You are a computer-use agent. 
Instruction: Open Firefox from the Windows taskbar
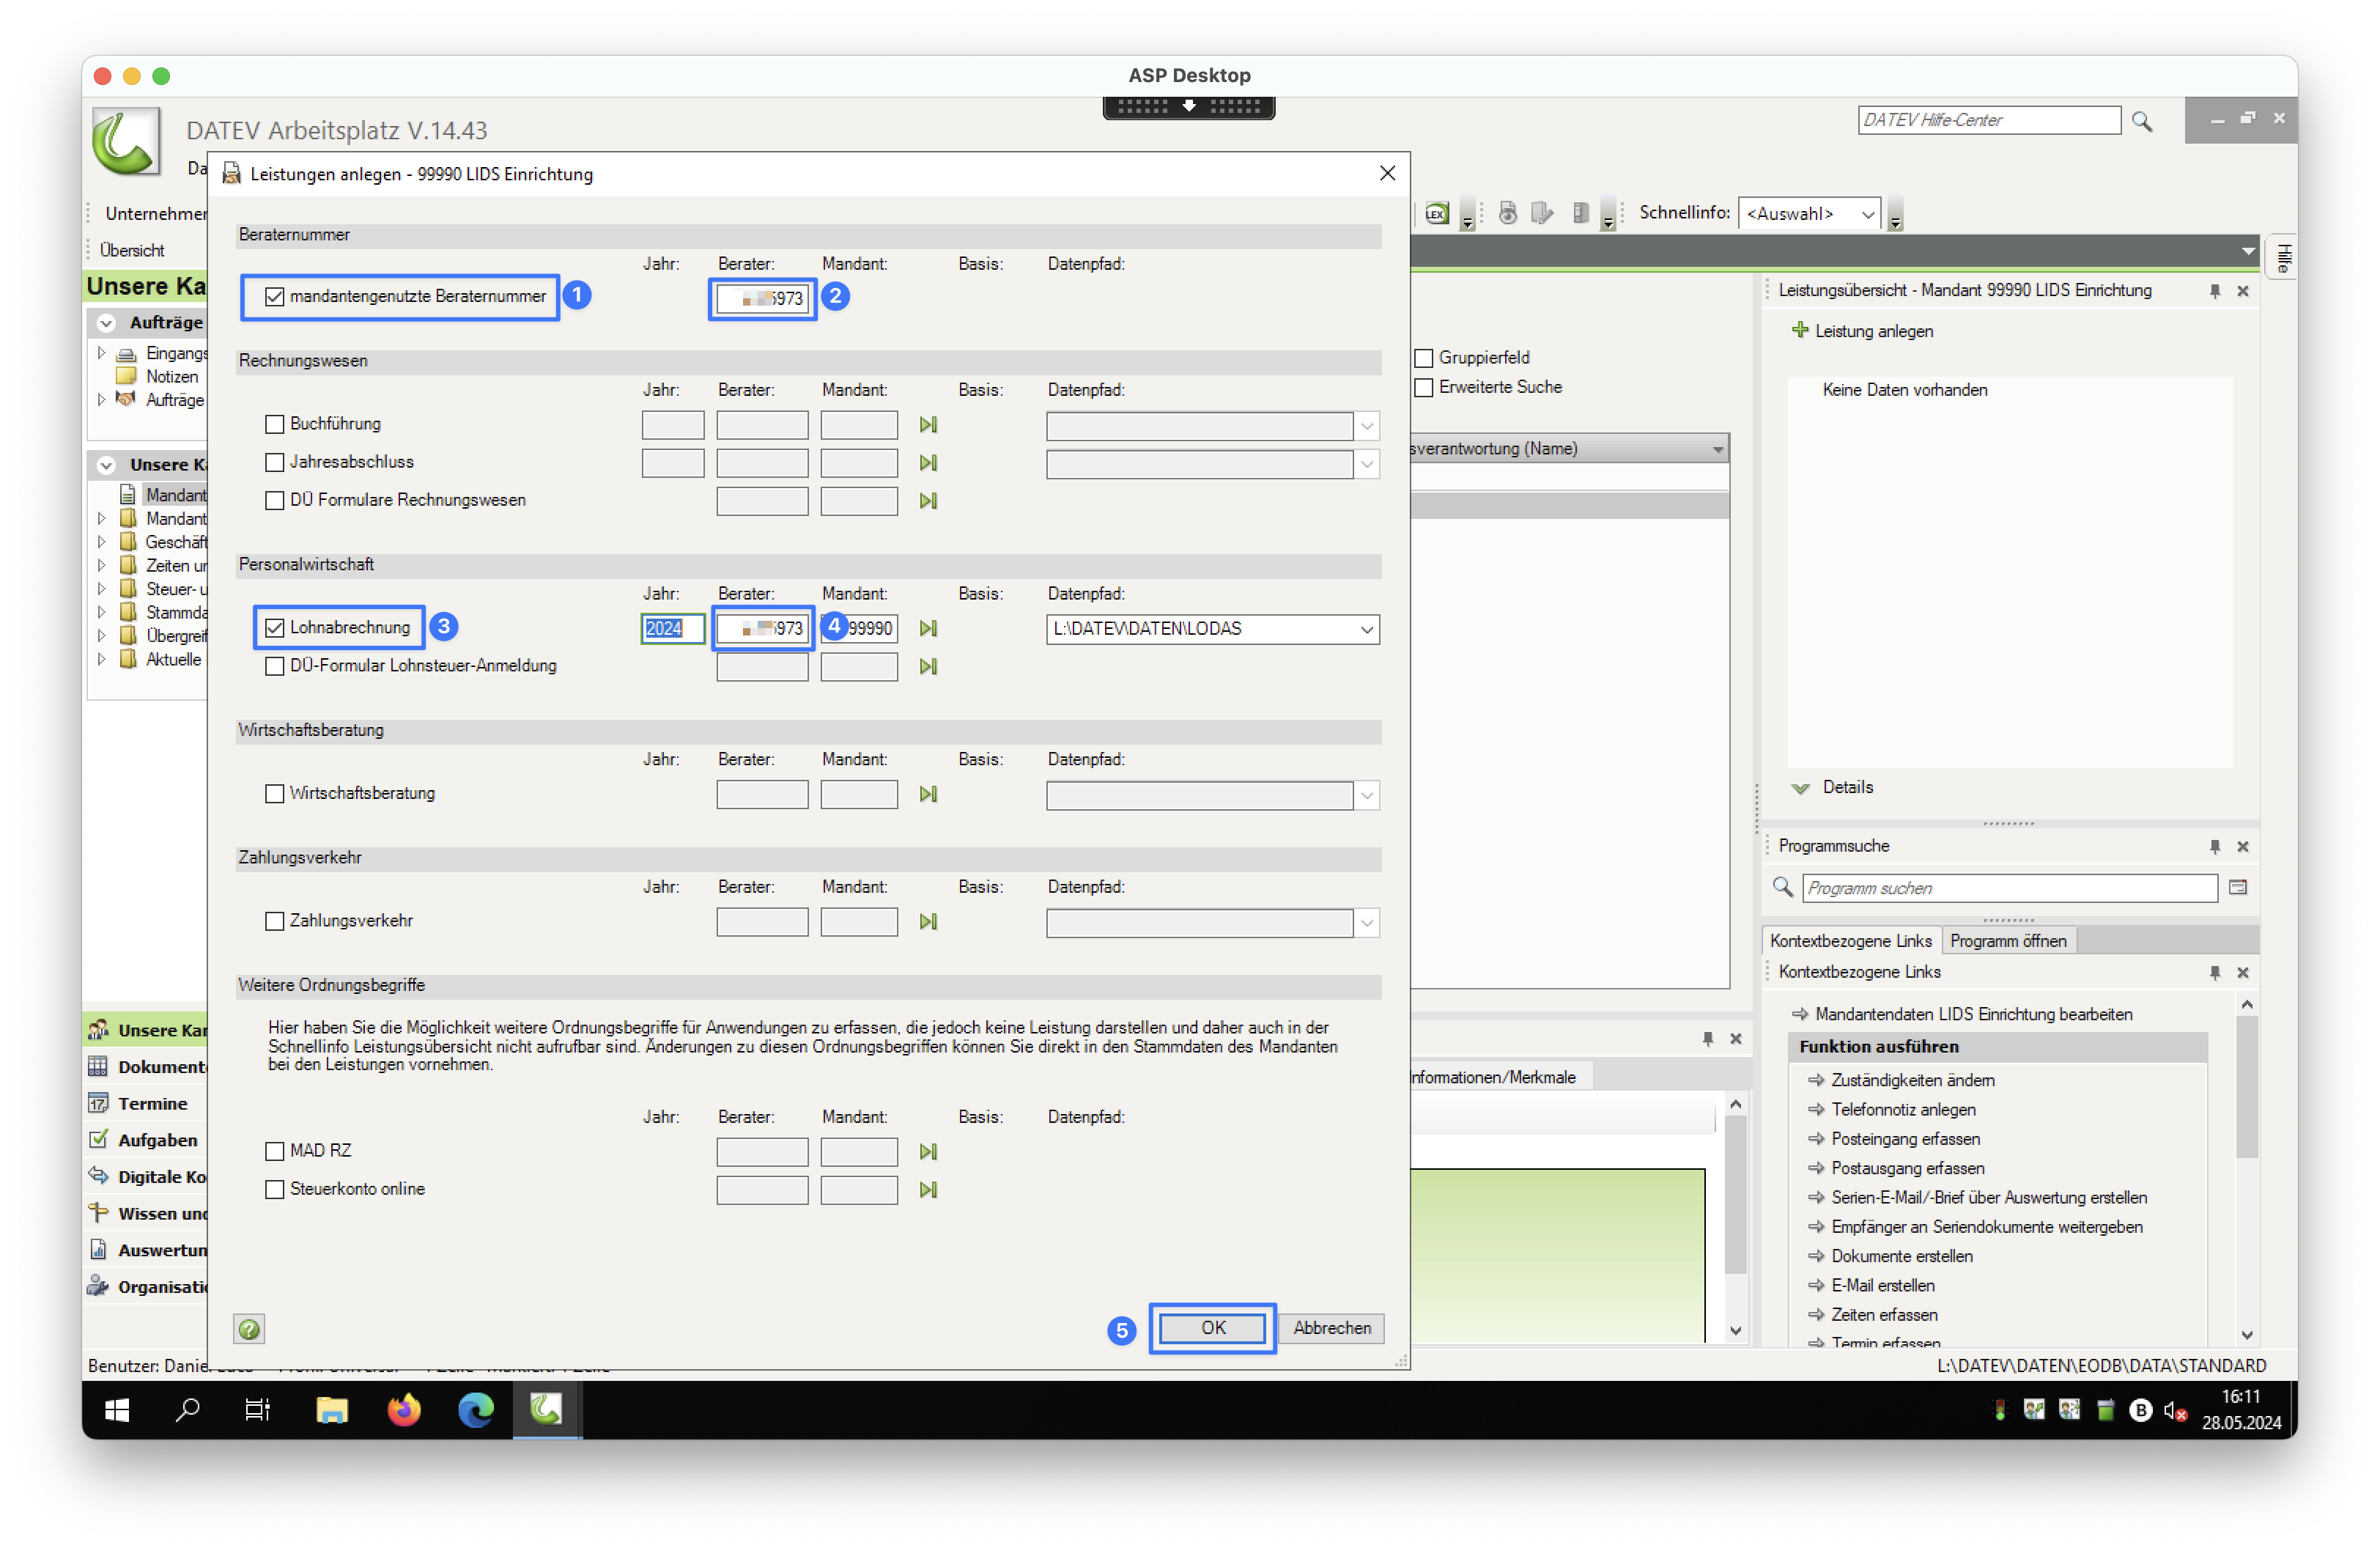404,1410
